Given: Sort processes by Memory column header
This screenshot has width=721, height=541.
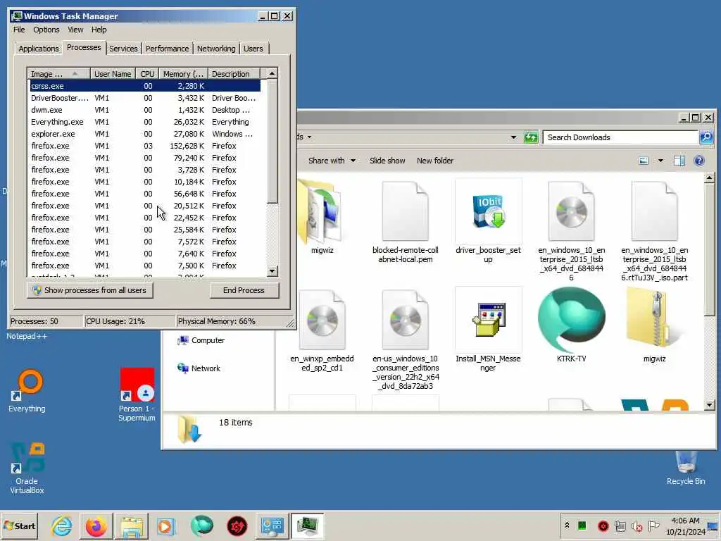Looking at the screenshot, I should [x=183, y=74].
